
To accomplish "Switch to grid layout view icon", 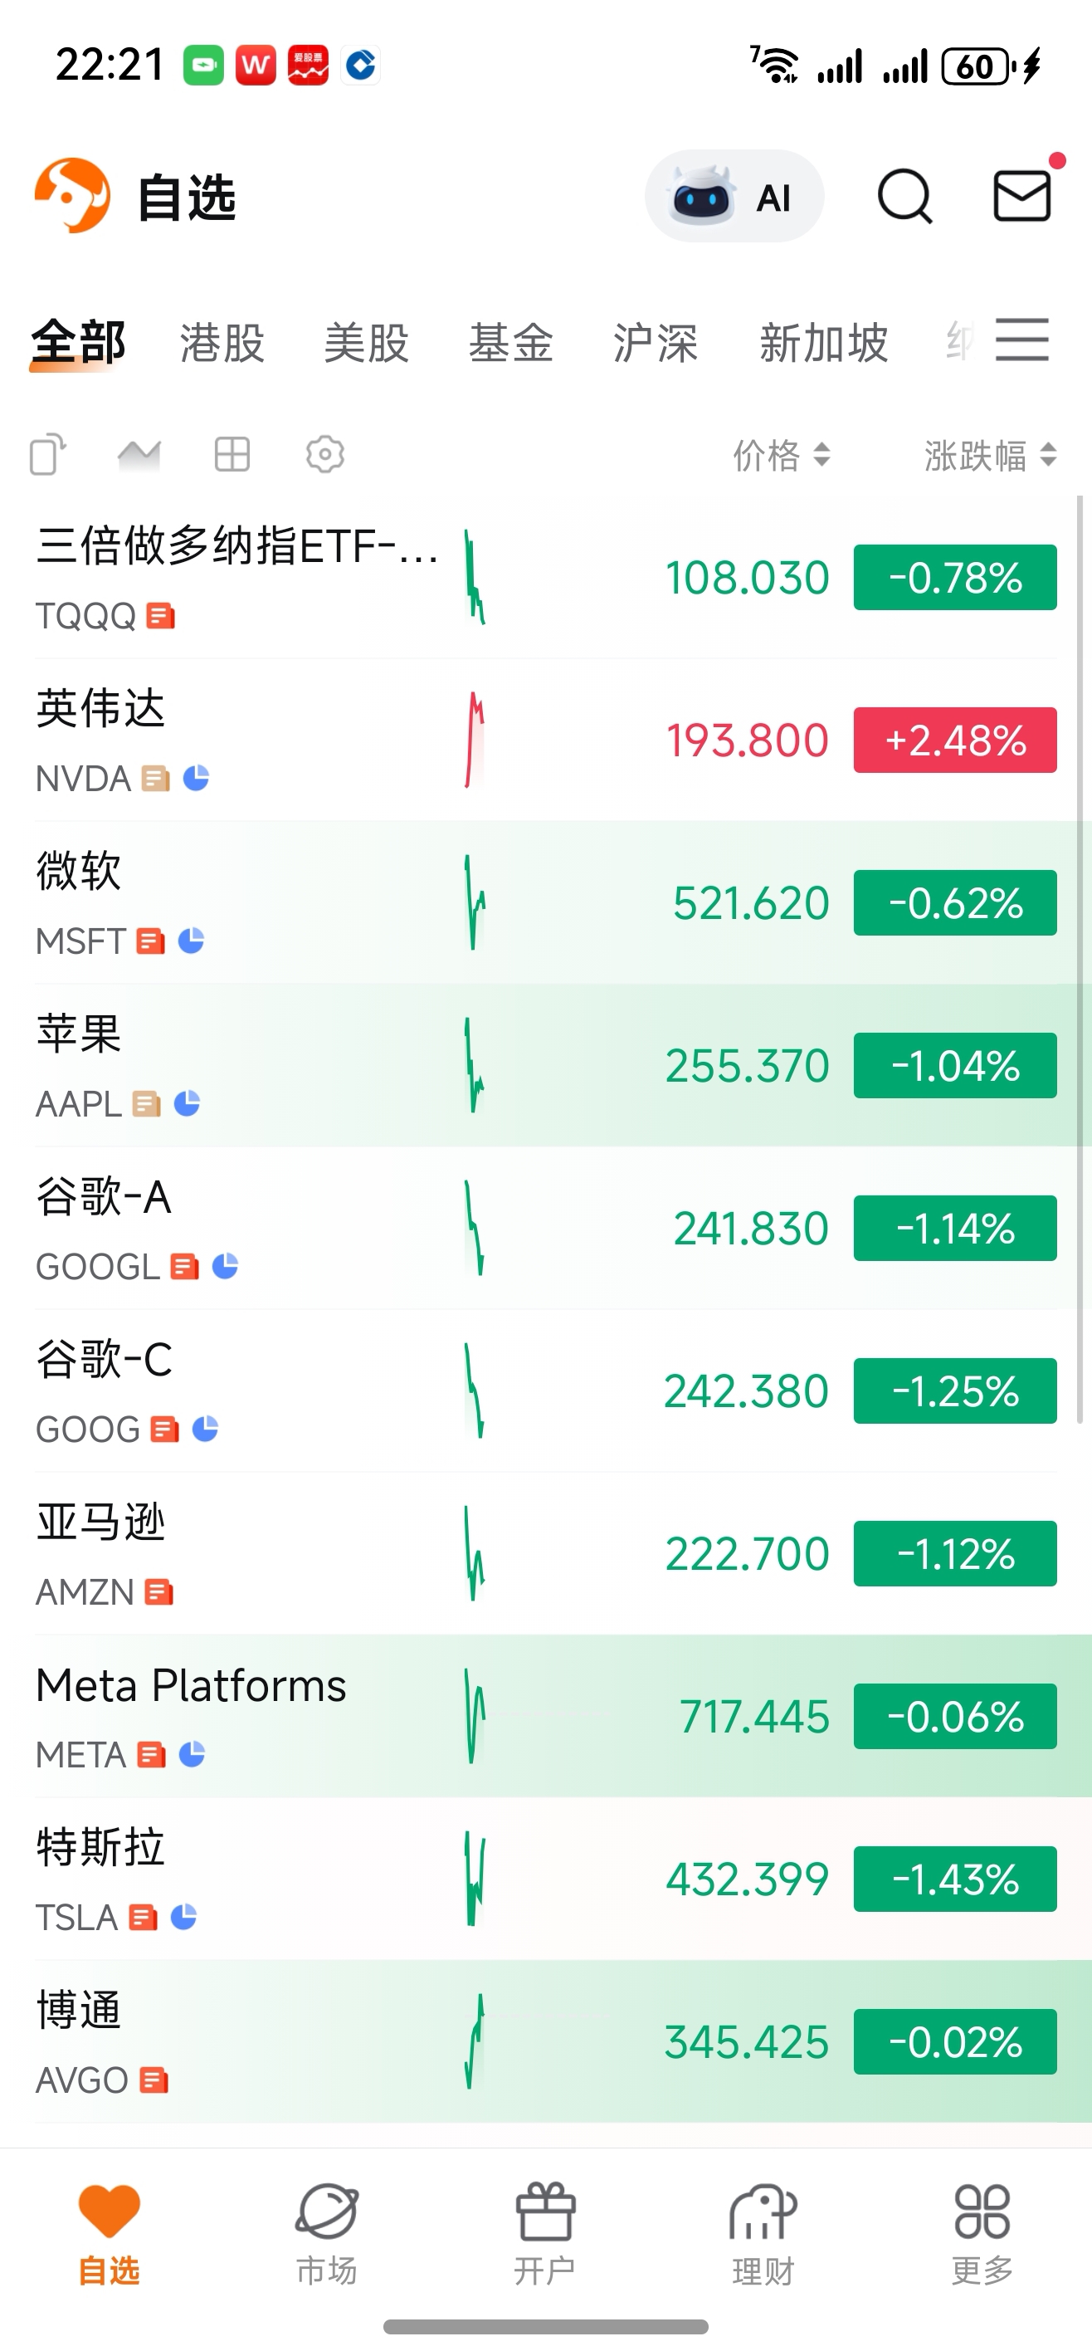I will click(x=232, y=453).
